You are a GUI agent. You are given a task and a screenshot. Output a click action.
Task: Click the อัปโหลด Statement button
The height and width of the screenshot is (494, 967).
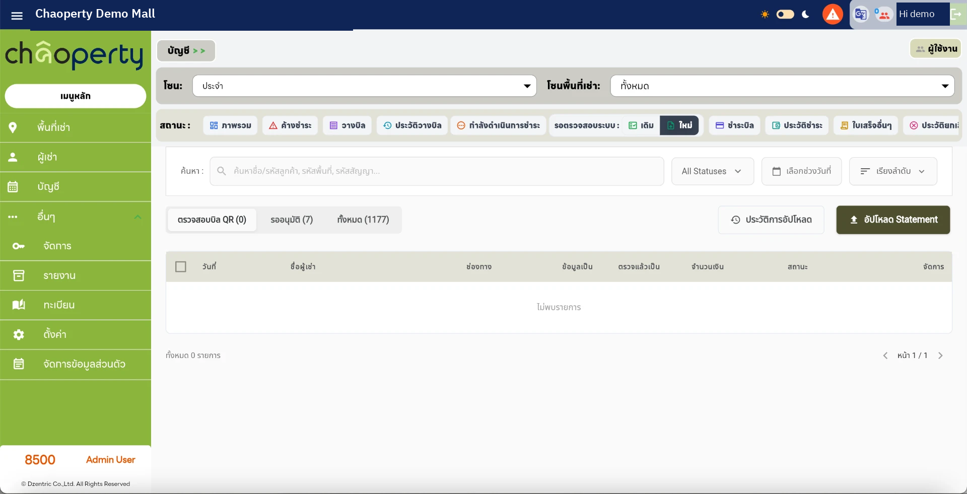click(x=893, y=220)
